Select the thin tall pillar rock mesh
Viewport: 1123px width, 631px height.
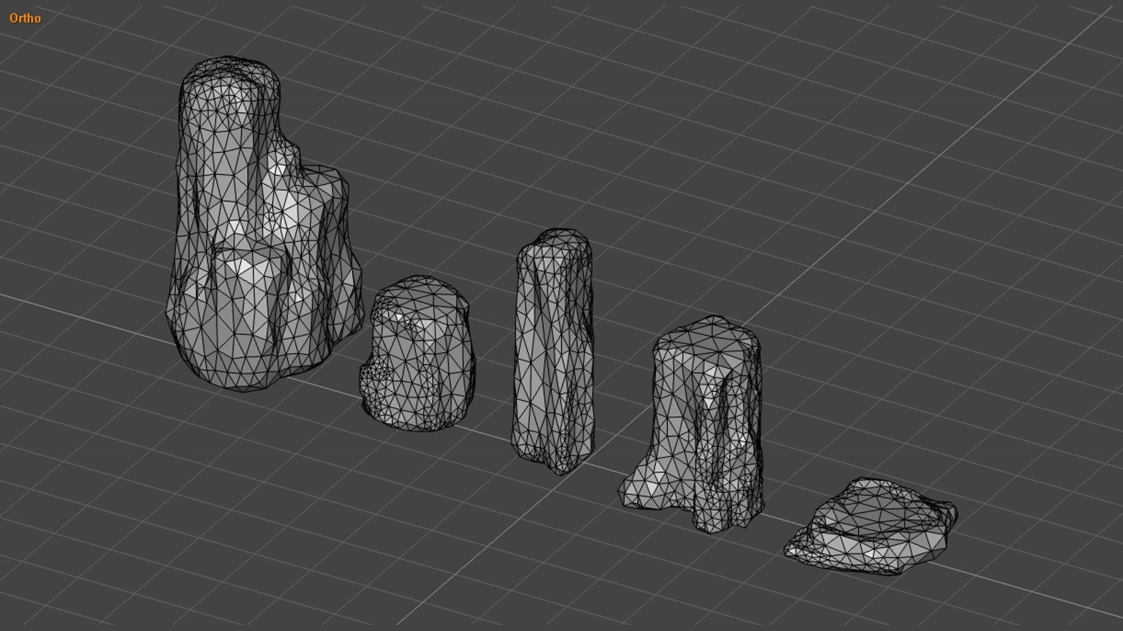tap(553, 351)
